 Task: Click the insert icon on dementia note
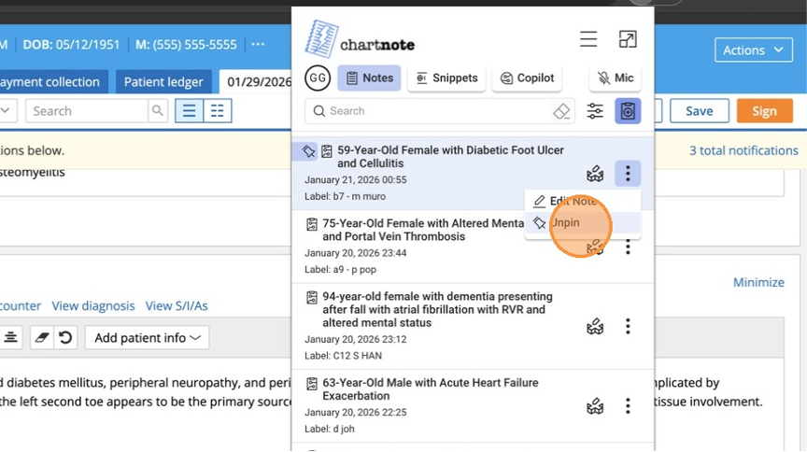[x=595, y=326]
